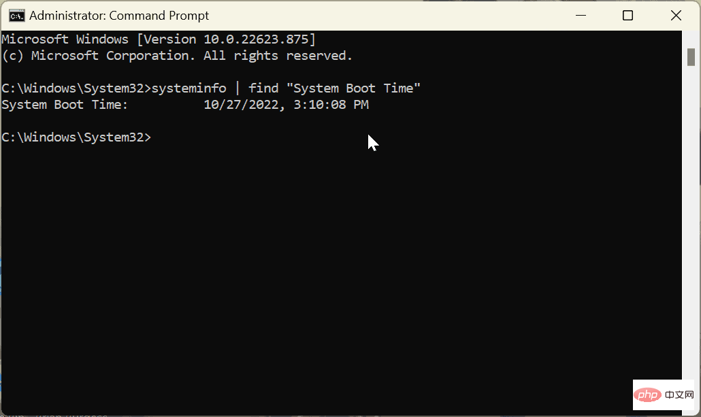This screenshot has height=417, width=701.
Task: Click the quoted "System Boot Time" search string
Action: pyautogui.click(x=353, y=88)
